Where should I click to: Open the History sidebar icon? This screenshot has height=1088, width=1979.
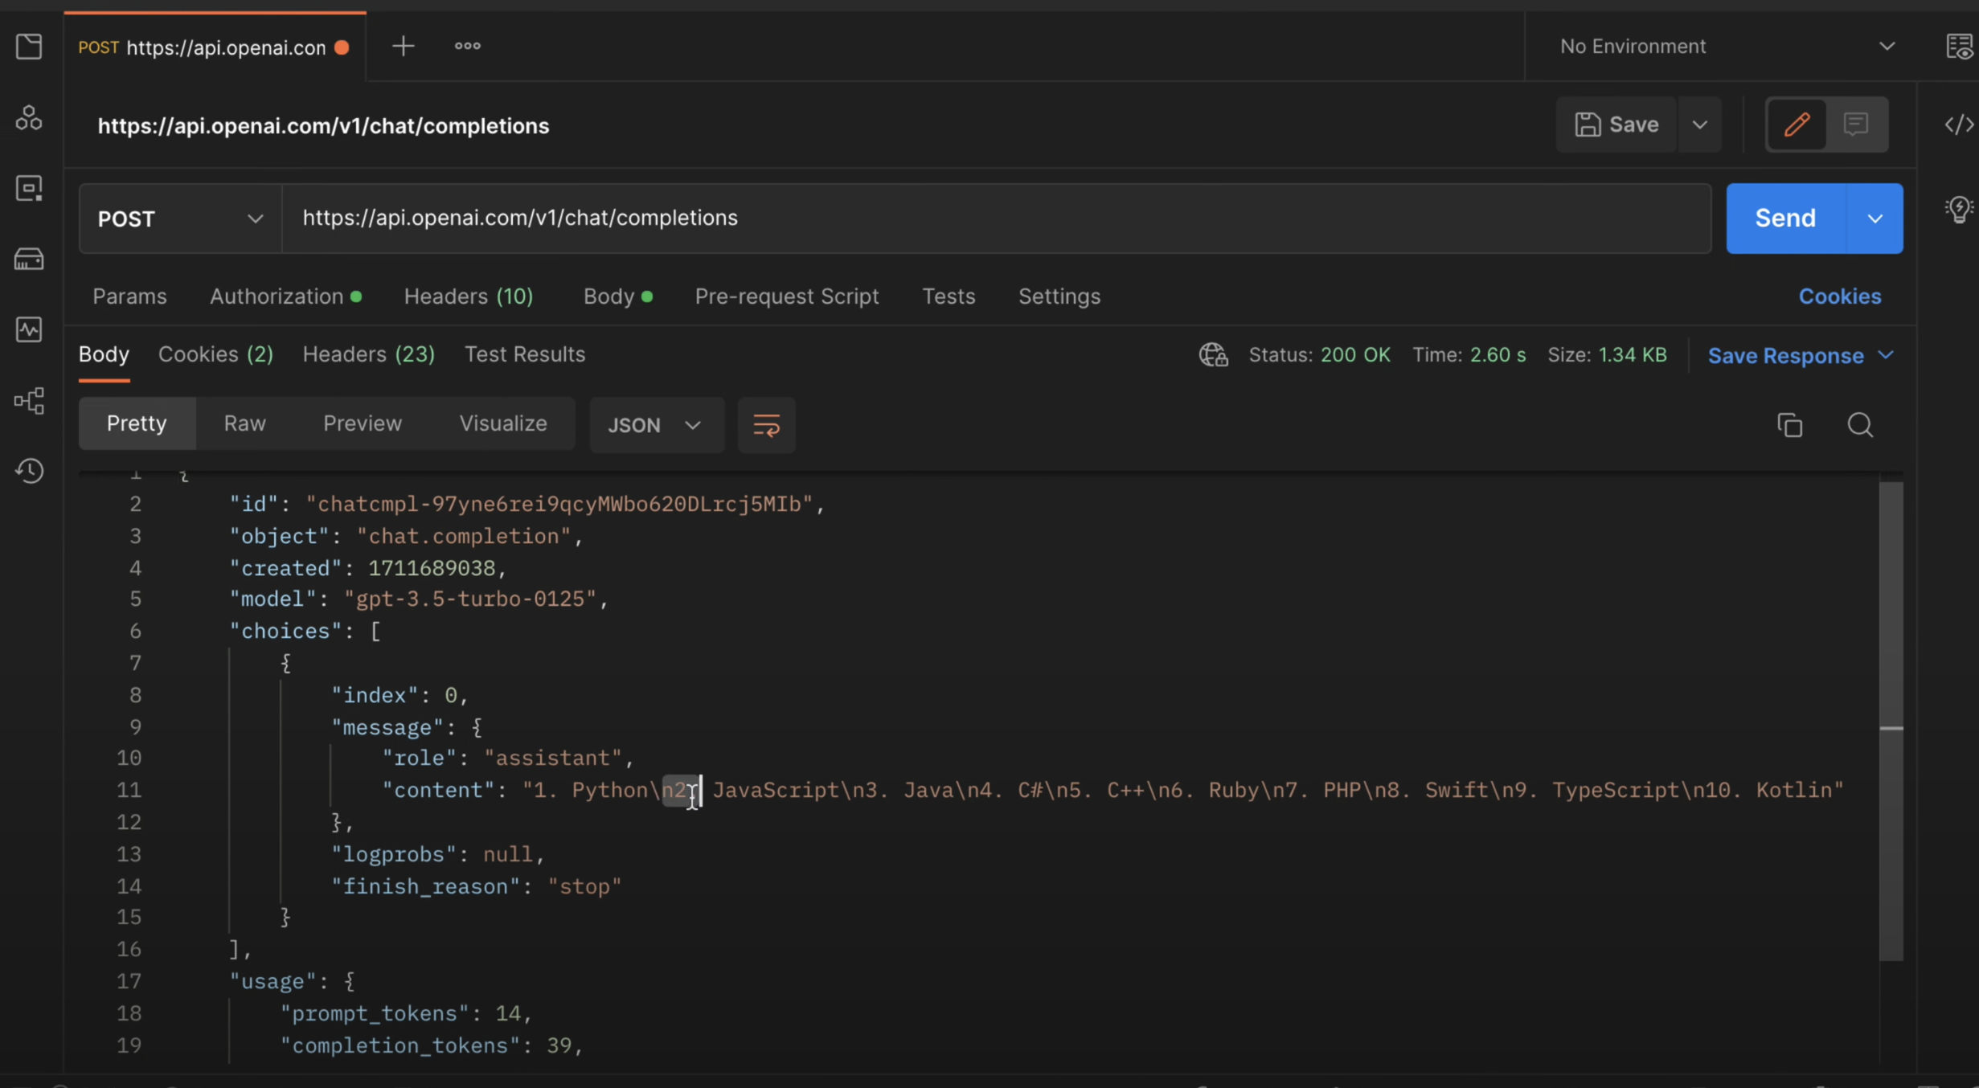(29, 471)
